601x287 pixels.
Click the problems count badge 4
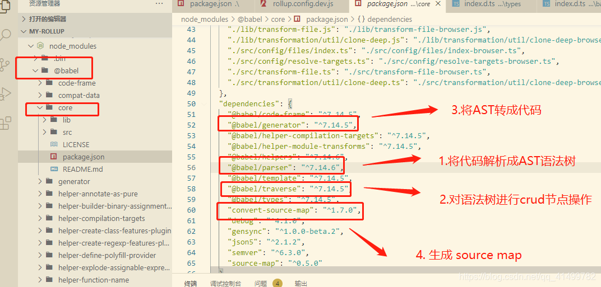point(278,283)
